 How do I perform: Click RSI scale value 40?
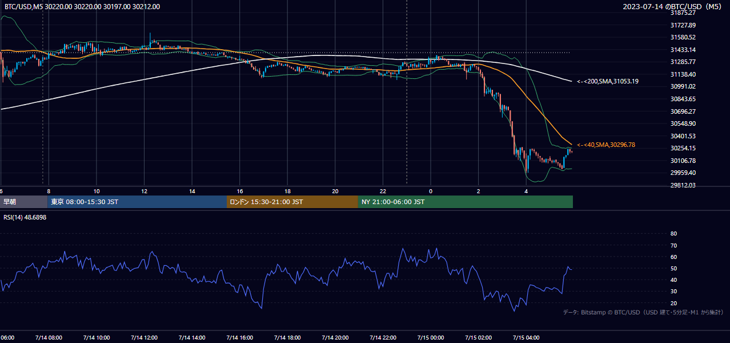(x=673, y=280)
